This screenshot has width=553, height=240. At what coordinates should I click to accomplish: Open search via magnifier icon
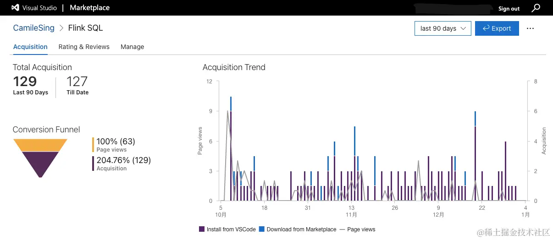[x=536, y=8]
